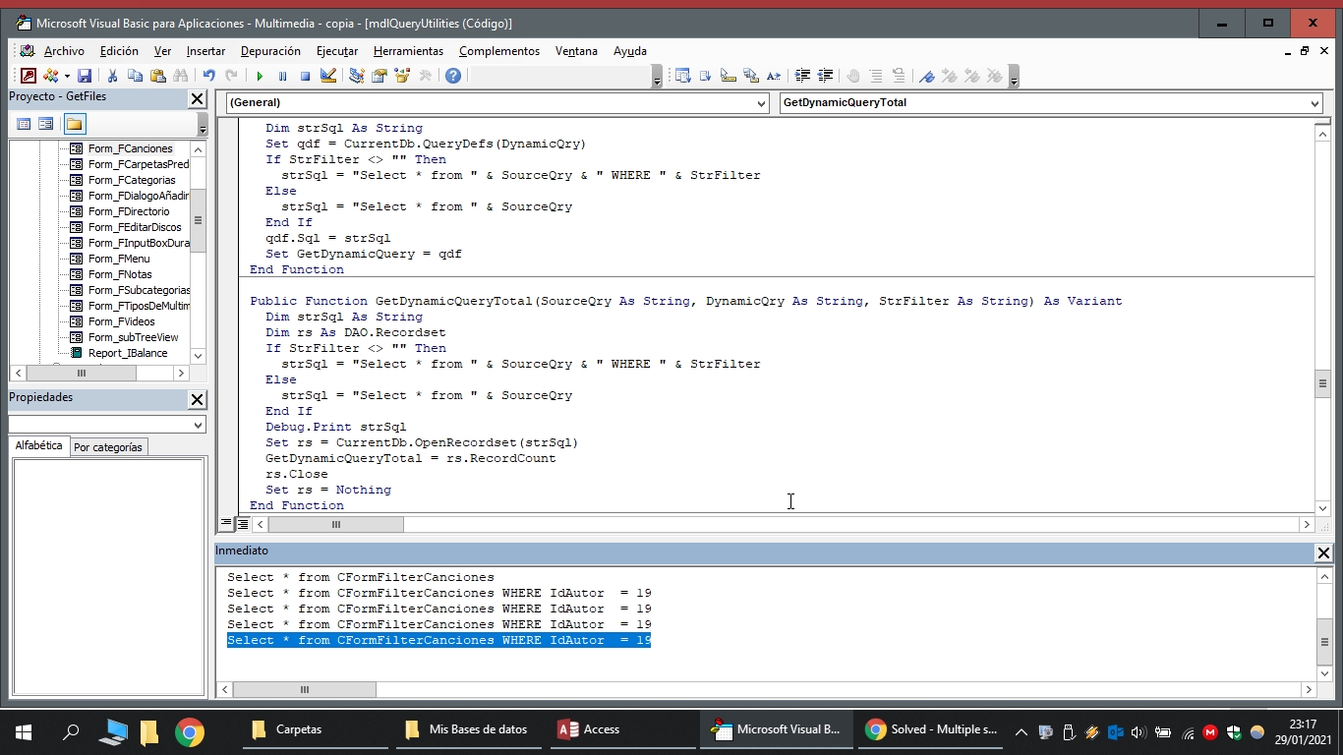
Task: Open the Edición menu
Action: click(119, 51)
